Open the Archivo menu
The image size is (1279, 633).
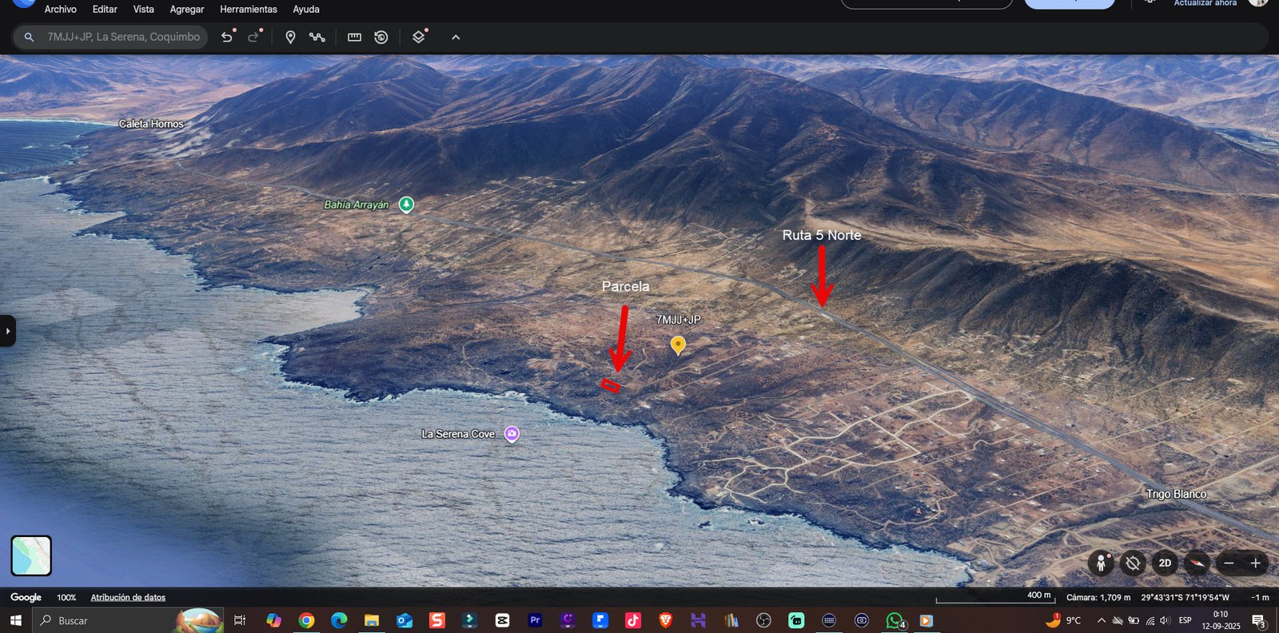[x=61, y=10]
